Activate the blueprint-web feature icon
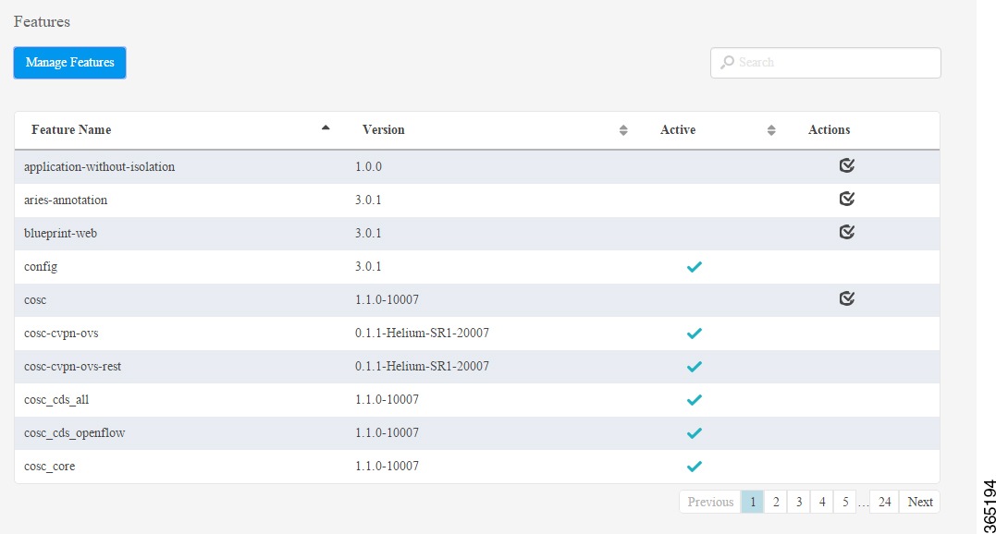The height and width of the screenshot is (534, 996). 846,233
